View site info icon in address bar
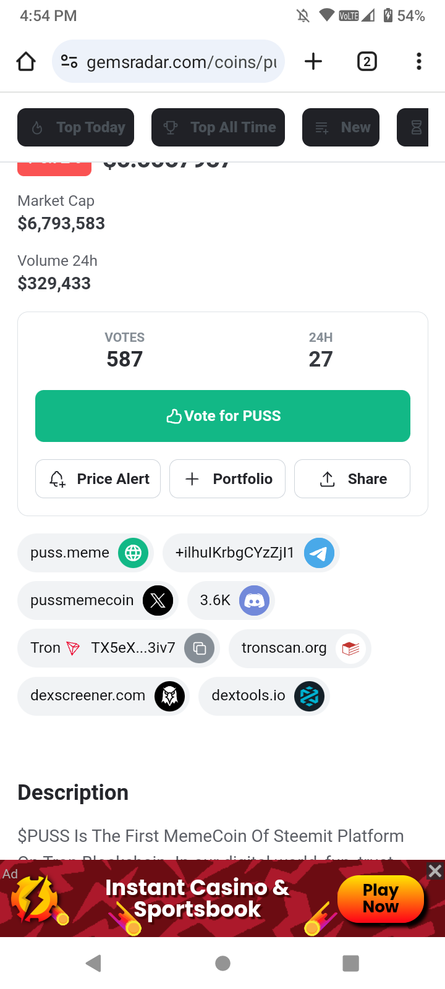 tap(69, 61)
